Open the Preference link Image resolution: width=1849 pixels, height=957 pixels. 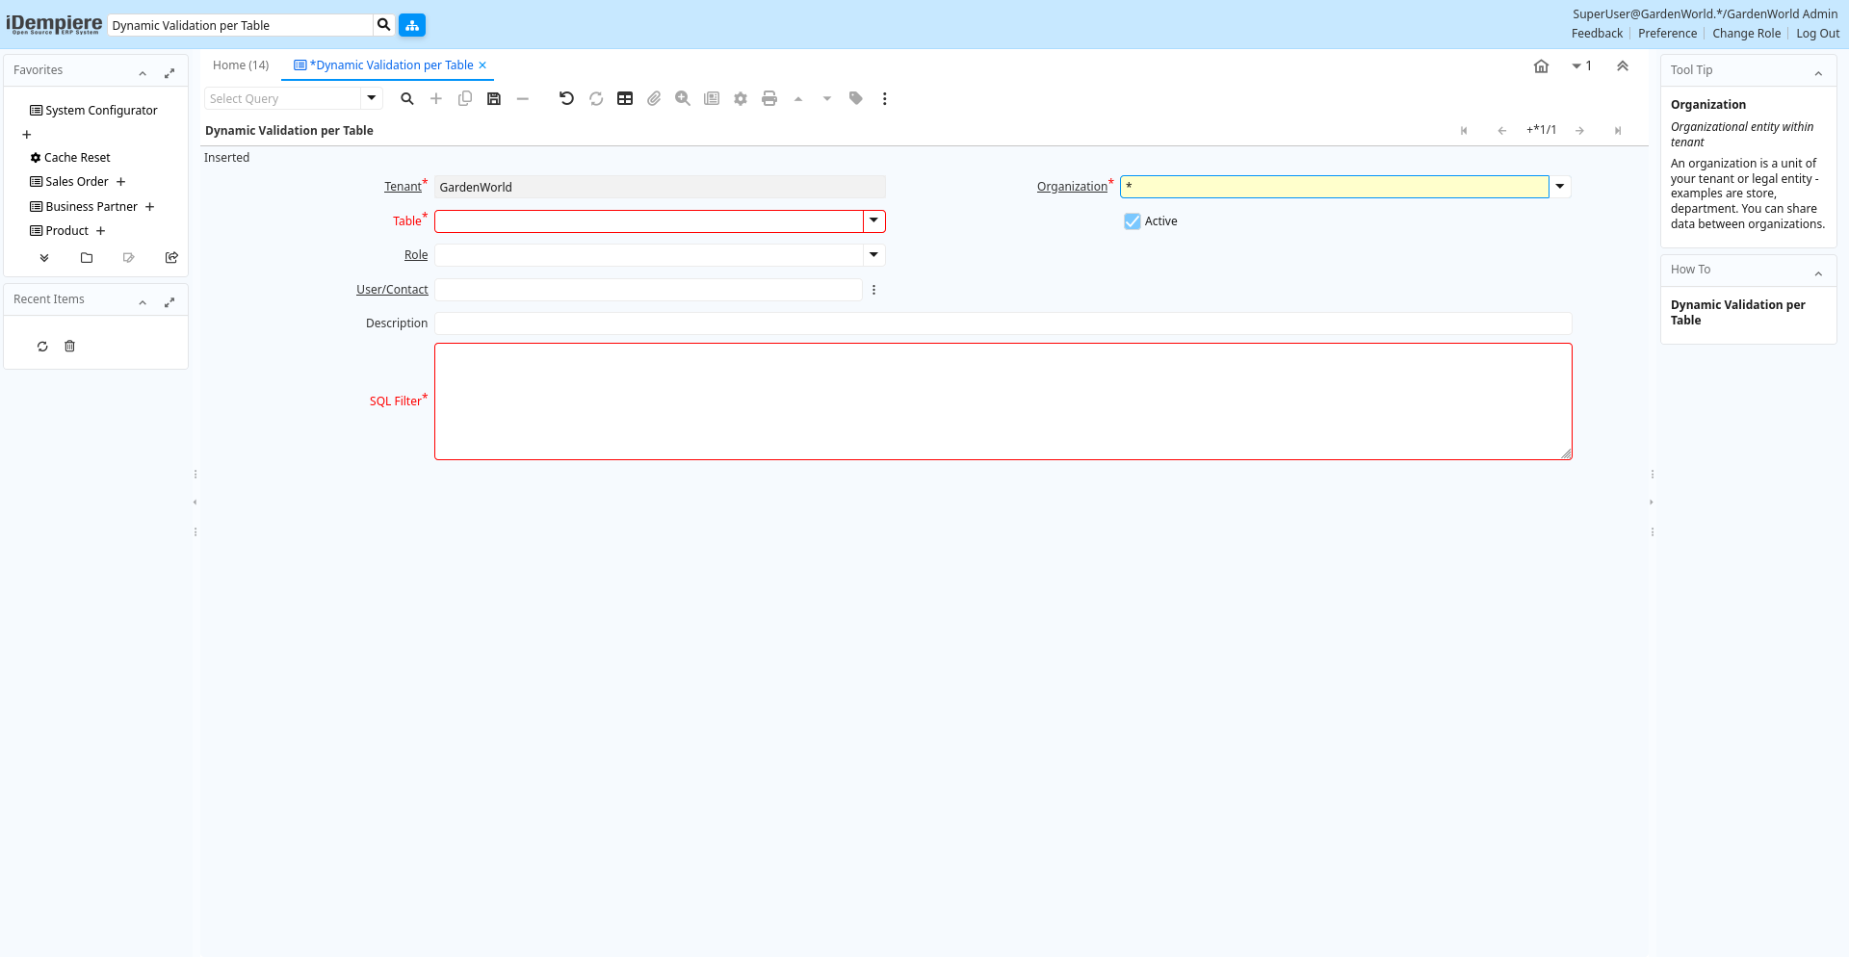click(1667, 34)
